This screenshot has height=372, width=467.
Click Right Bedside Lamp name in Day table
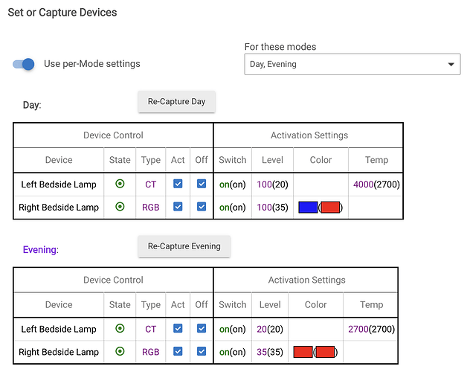coord(59,207)
